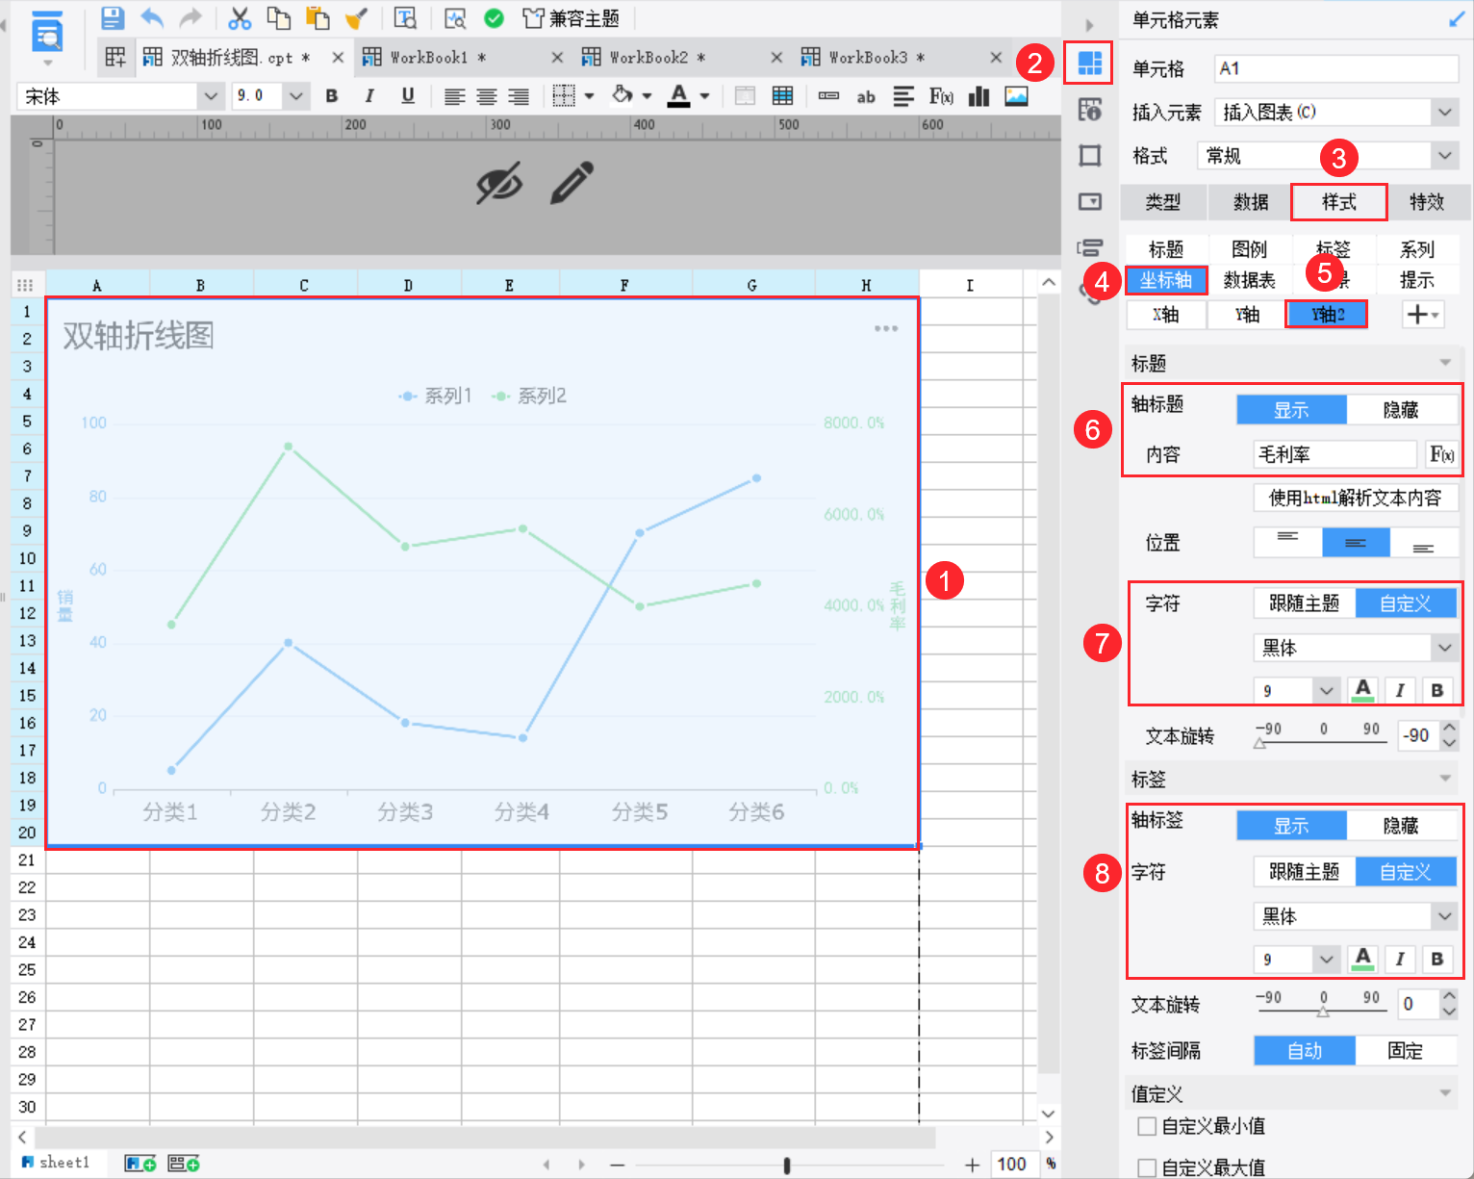
Task: Click the Save icon in top toolbar
Action: (x=113, y=17)
